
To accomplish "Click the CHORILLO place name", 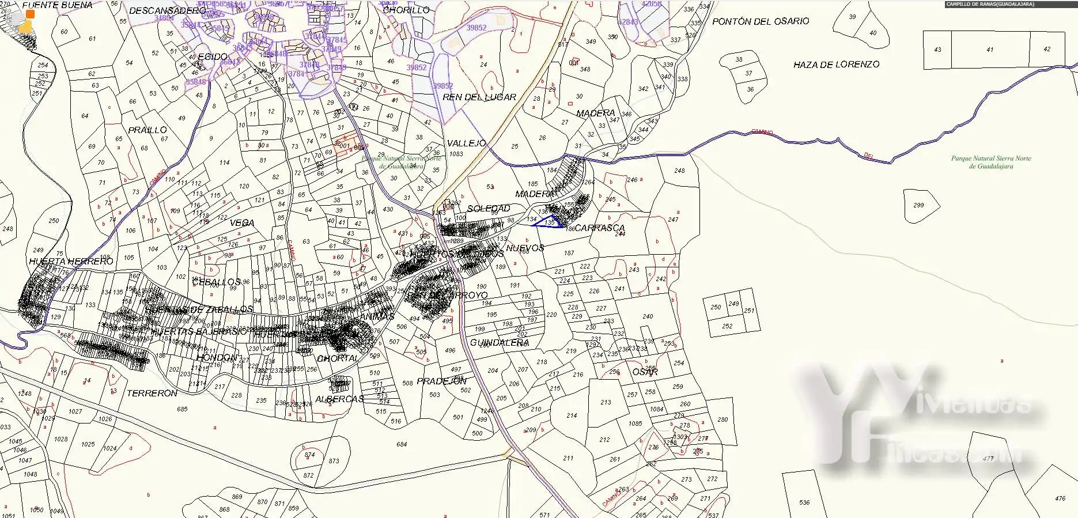I will (406, 10).
